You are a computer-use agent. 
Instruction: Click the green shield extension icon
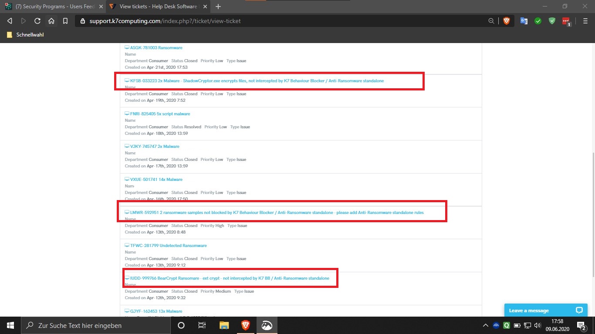(x=552, y=21)
